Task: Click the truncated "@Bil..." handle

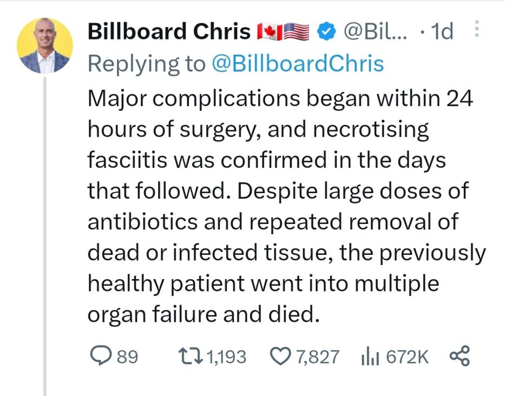Action: 376,32
